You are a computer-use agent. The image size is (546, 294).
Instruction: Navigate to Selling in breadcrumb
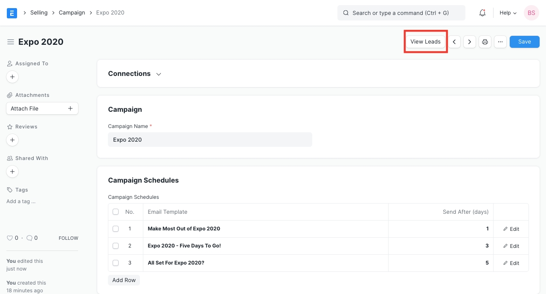(x=39, y=13)
